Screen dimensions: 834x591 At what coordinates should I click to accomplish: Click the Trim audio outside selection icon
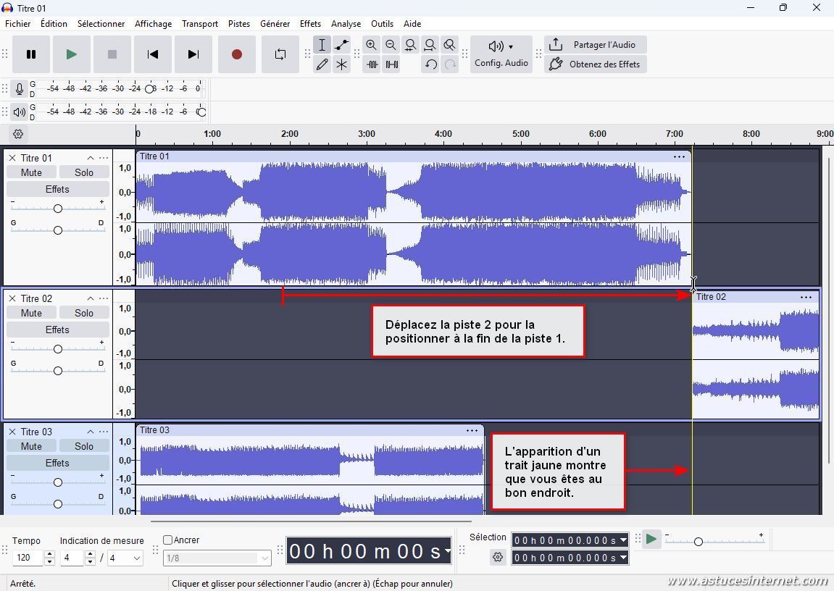pyautogui.click(x=372, y=64)
